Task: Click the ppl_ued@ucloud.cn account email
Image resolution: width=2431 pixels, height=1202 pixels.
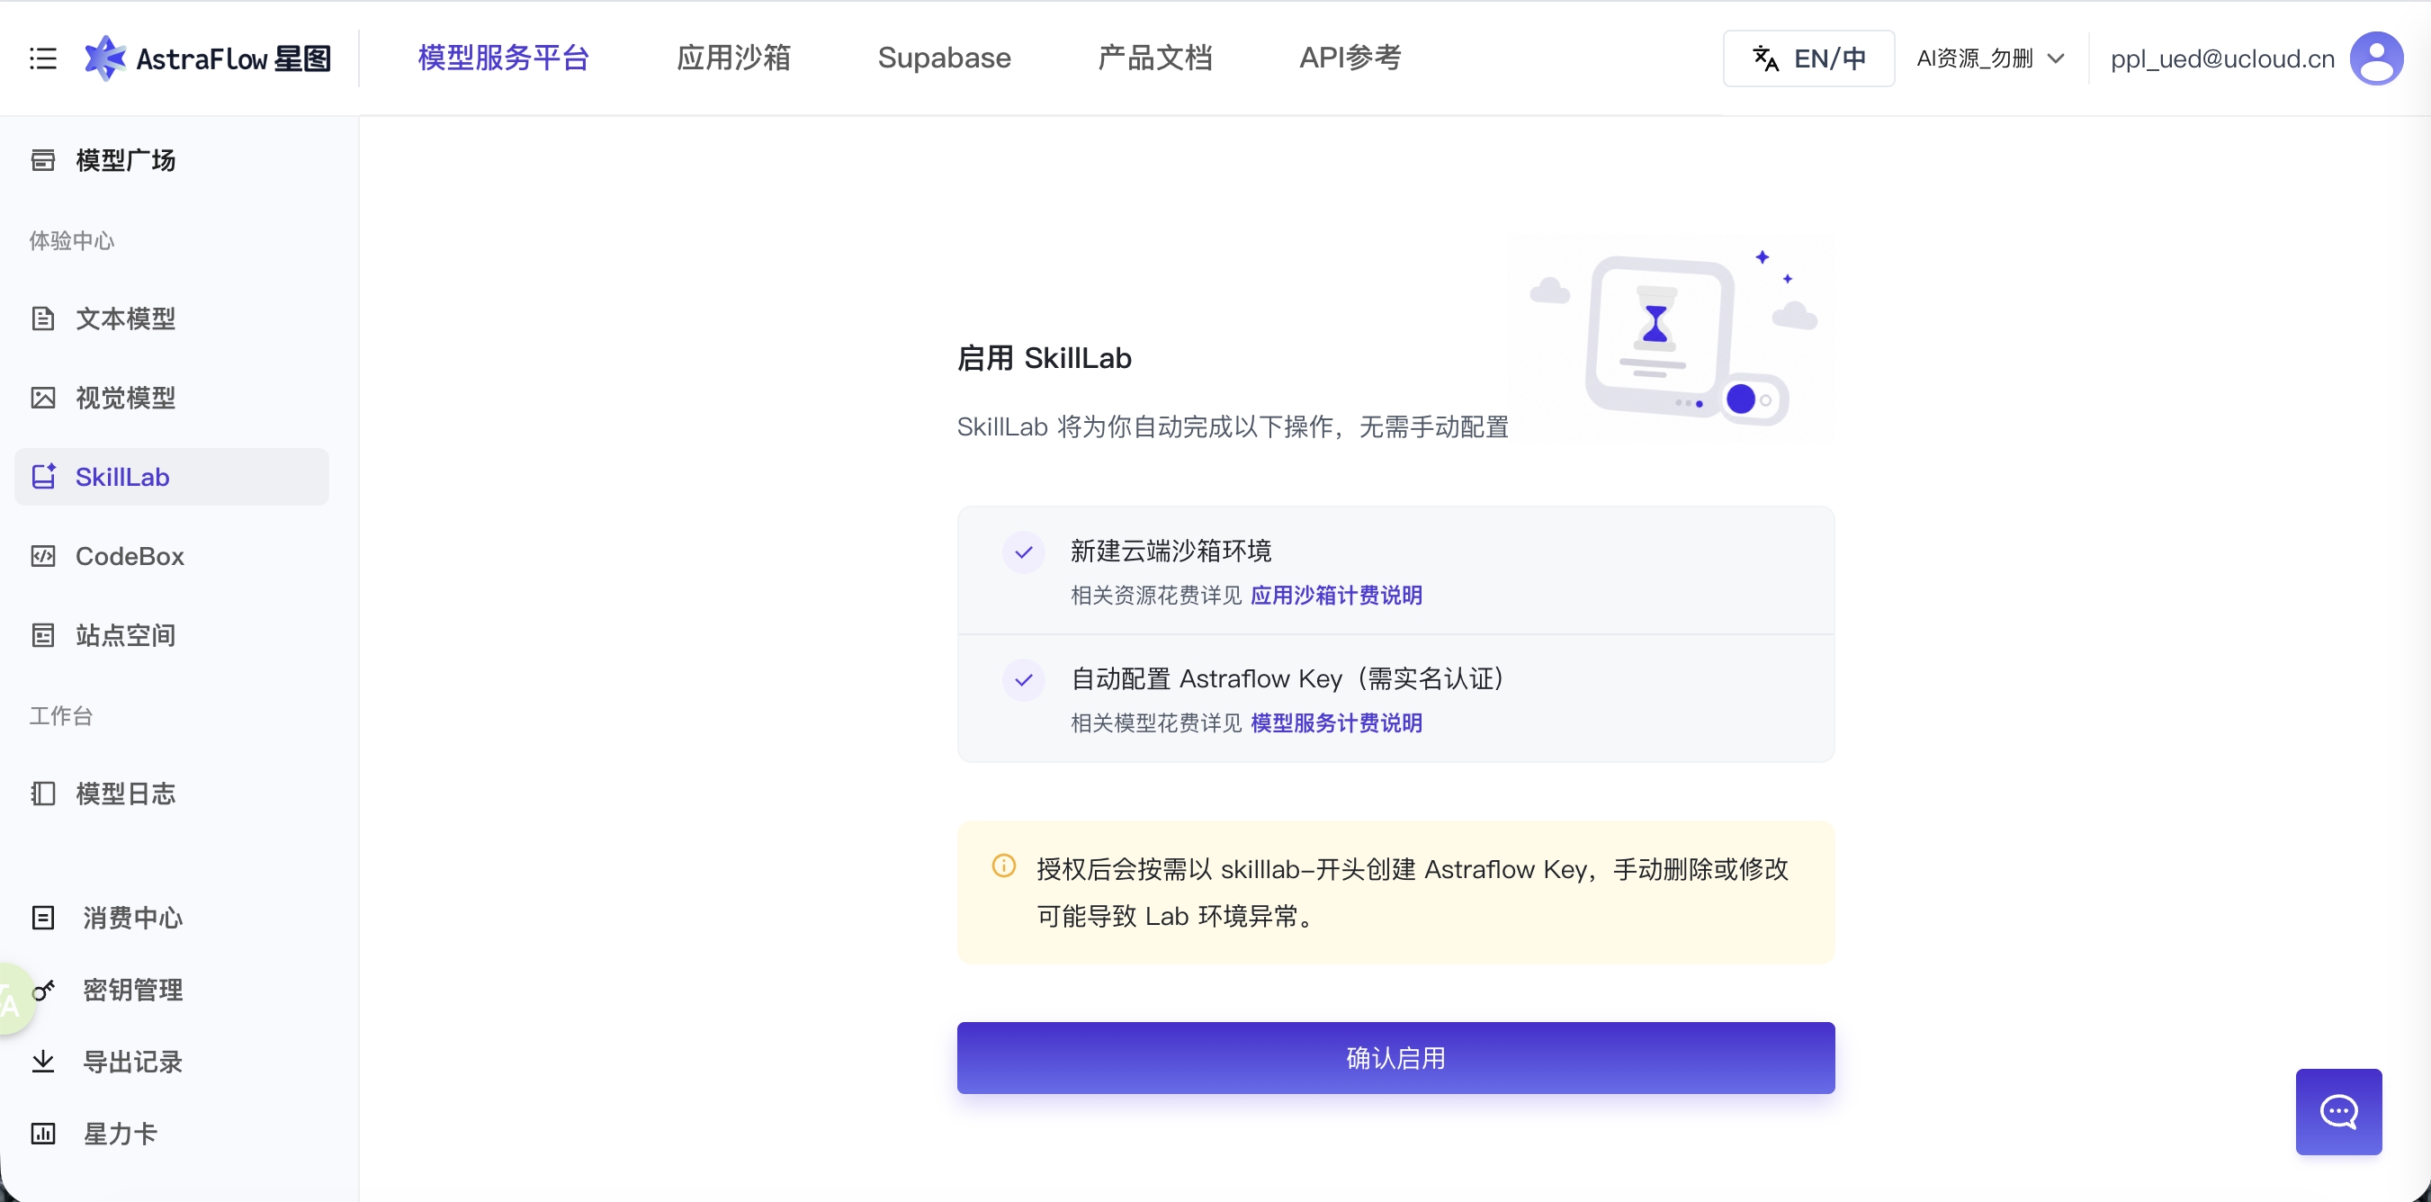Action: (x=2222, y=58)
